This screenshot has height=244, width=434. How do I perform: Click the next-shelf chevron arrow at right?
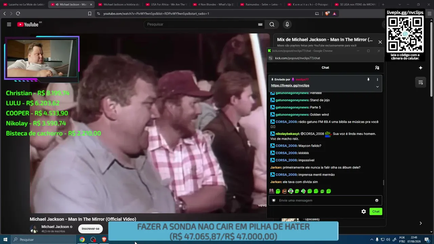point(420,223)
